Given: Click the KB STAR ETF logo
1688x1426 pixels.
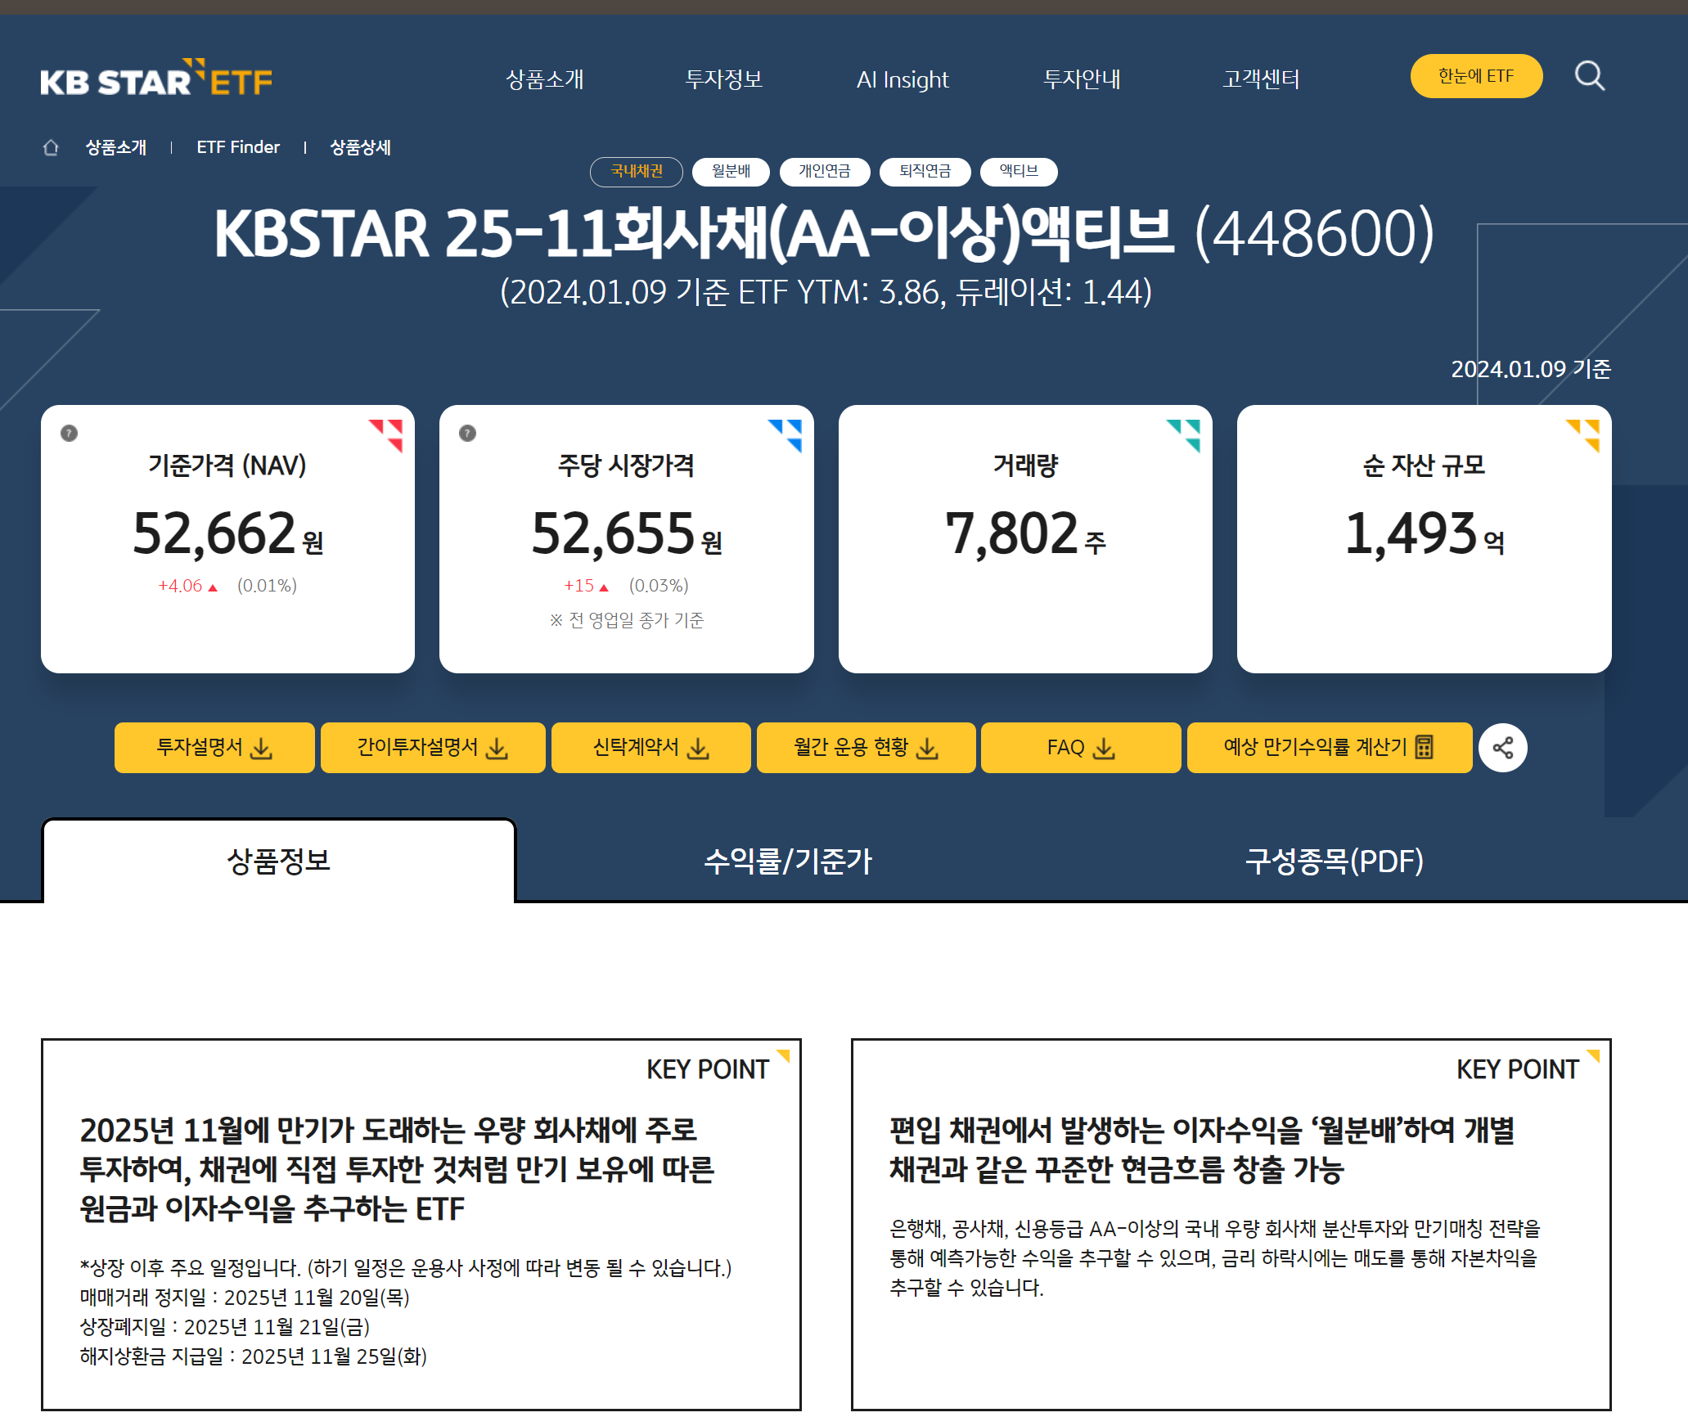Looking at the screenshot, I should (156, 79).
